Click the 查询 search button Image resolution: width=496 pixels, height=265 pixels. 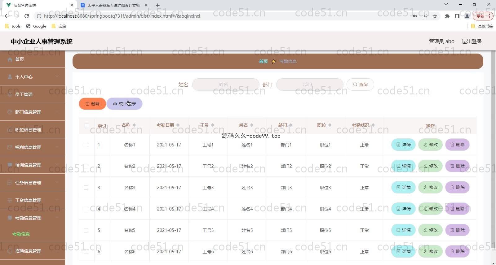[360, 85]
